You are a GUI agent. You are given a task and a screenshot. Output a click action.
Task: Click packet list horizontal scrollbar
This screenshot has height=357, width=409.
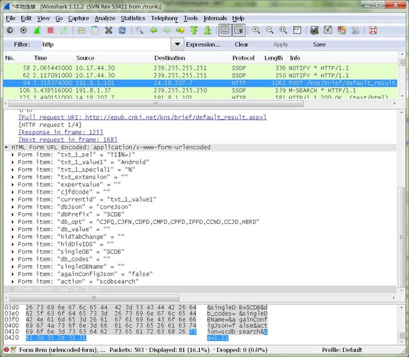pyautogui.click(x=156, y=103)
